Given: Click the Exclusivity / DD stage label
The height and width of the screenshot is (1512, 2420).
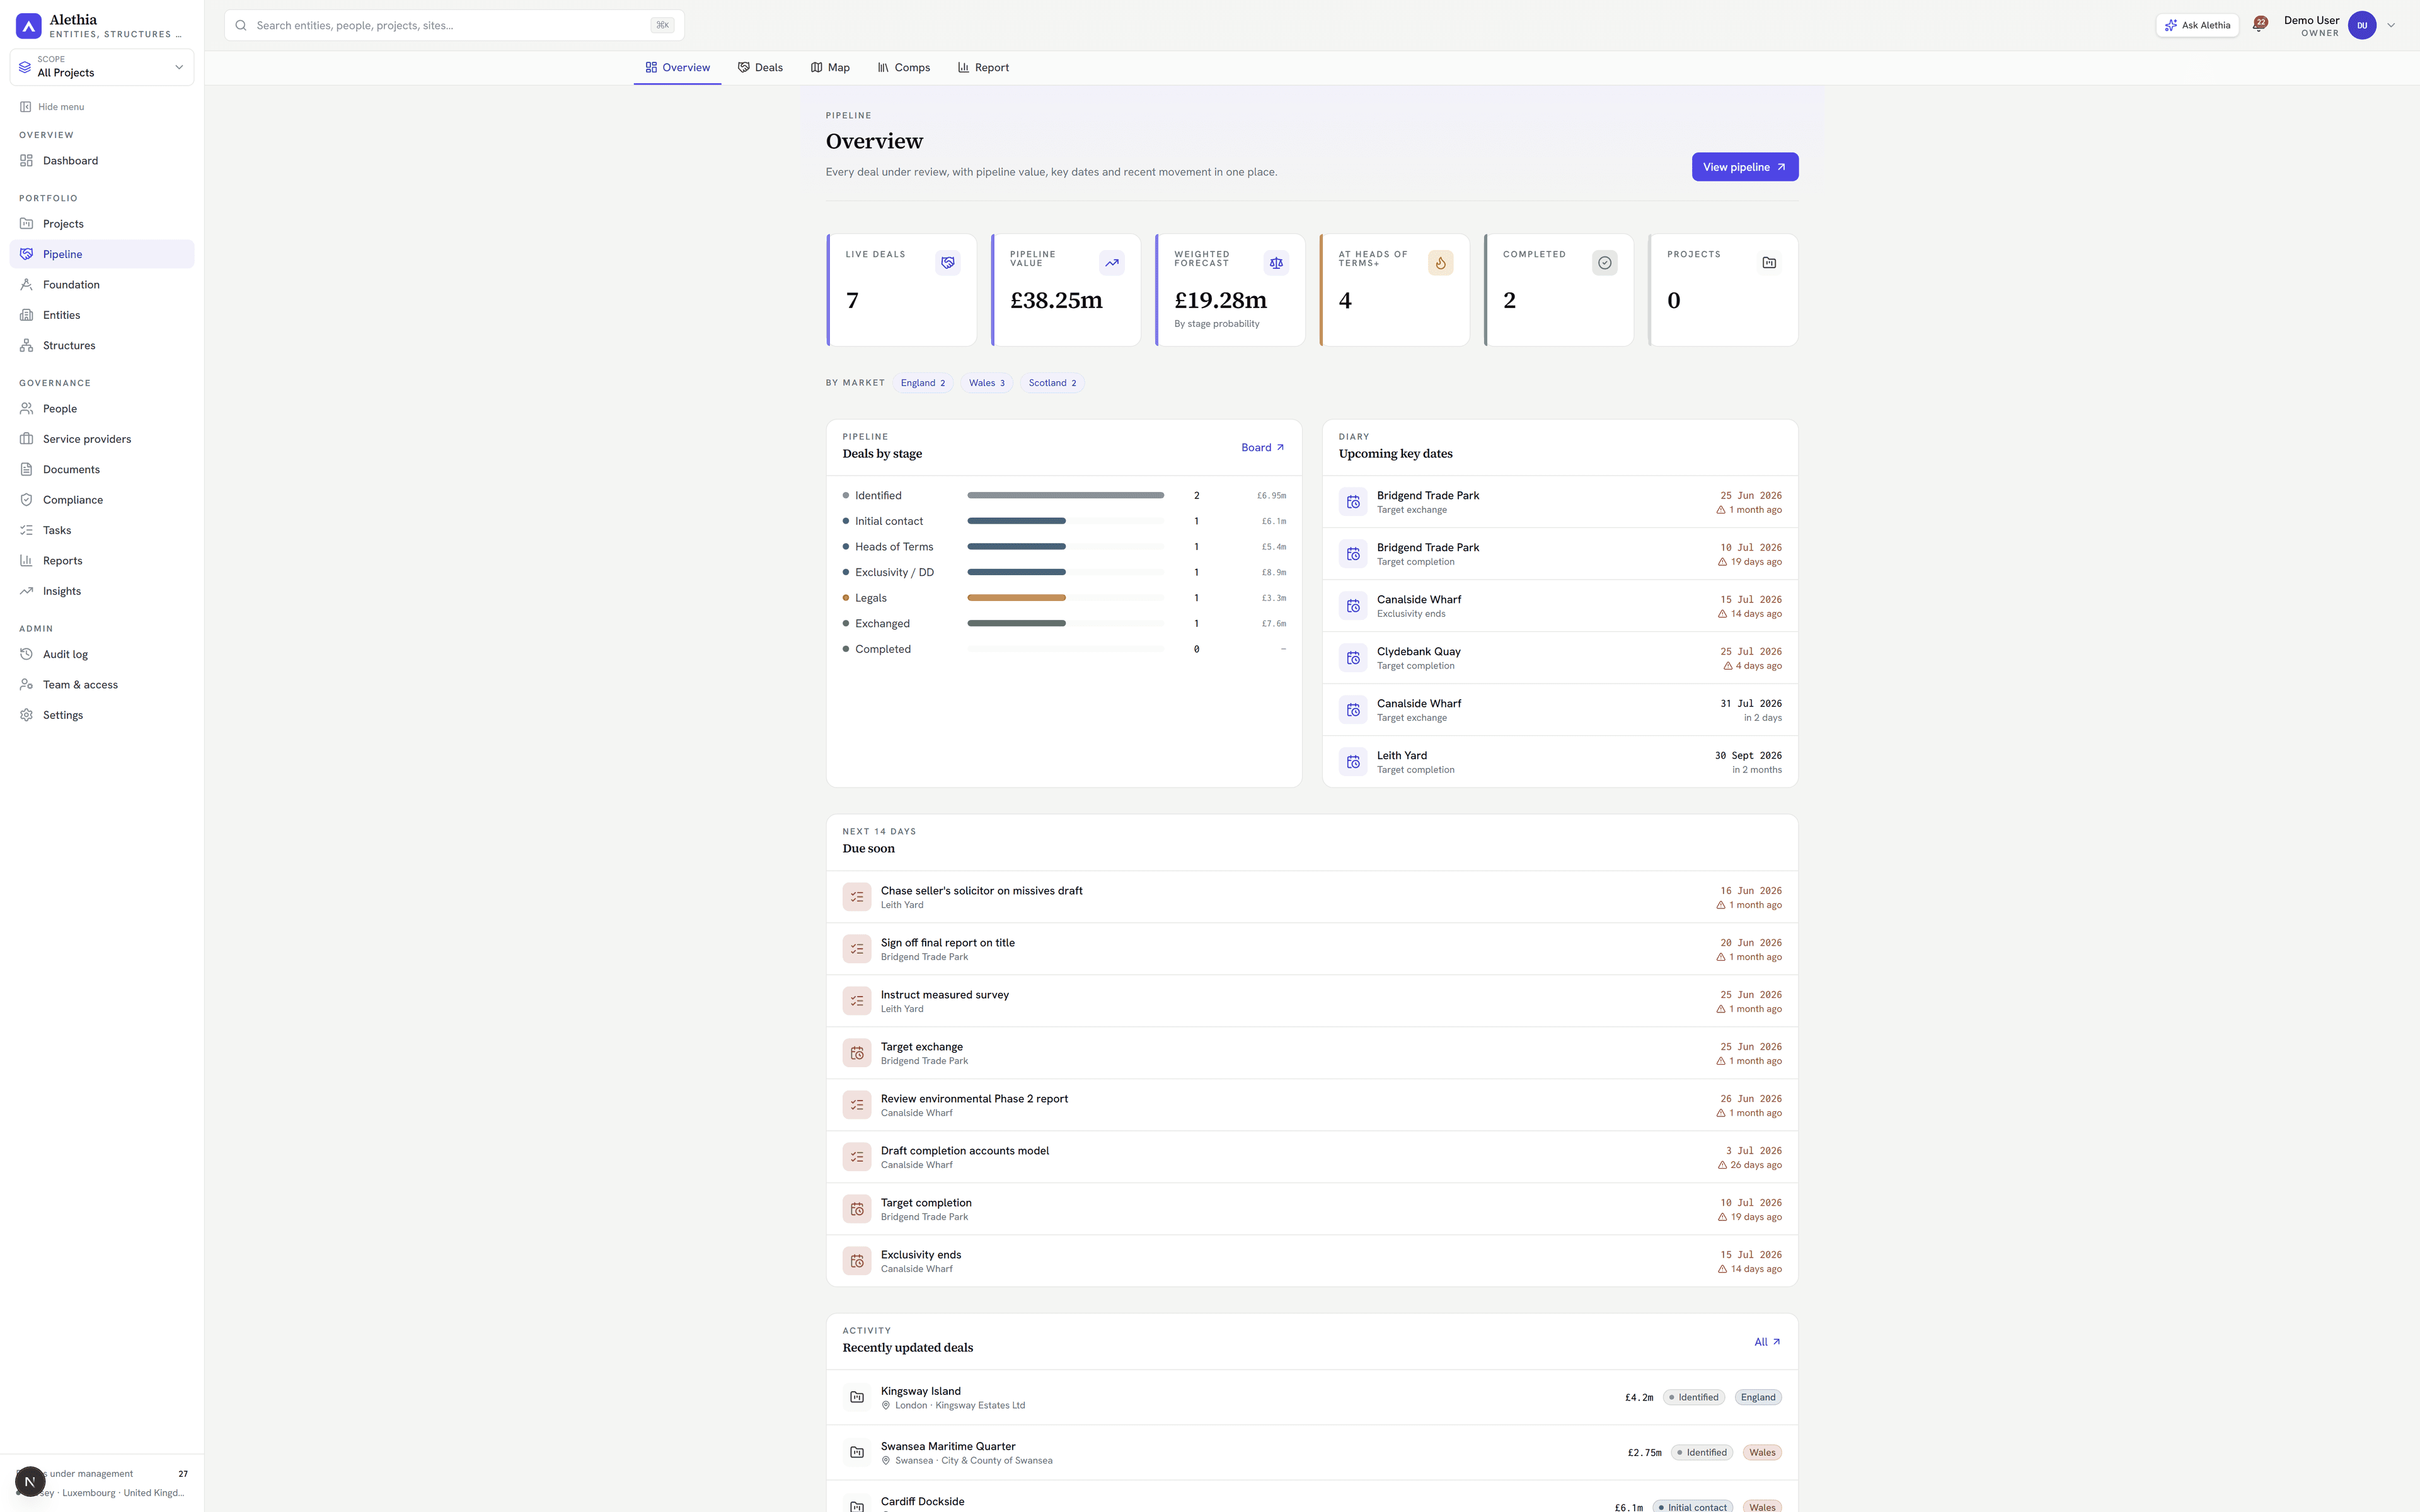Looking at the screenshot, I should click(x=894, y=573).
